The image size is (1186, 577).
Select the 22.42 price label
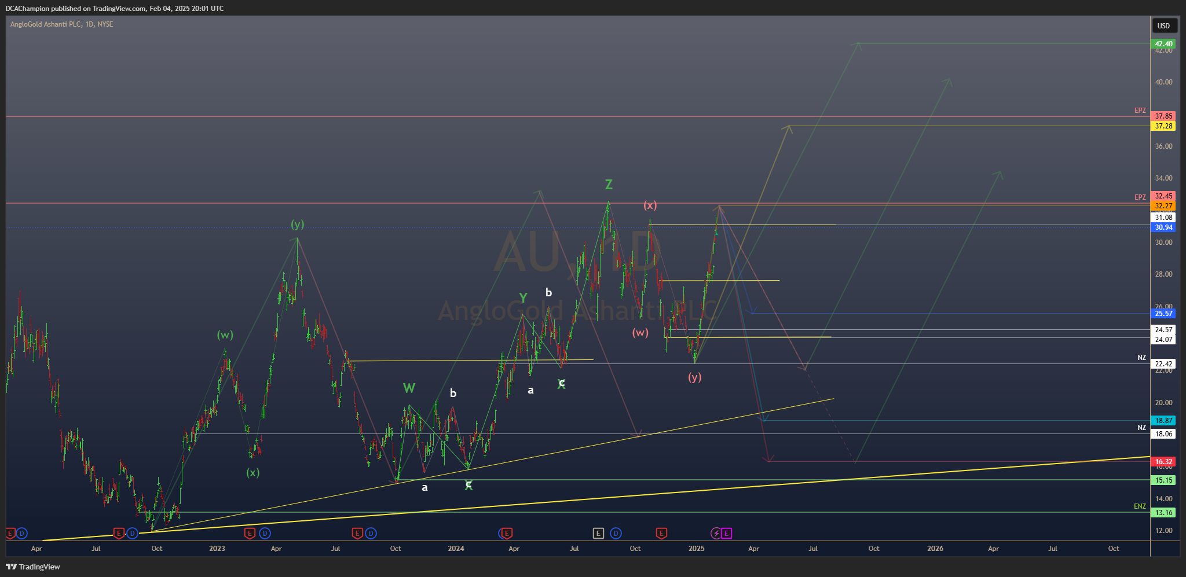[1163, 364]
